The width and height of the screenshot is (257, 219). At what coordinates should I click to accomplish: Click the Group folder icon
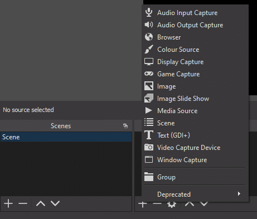point(149,177)
